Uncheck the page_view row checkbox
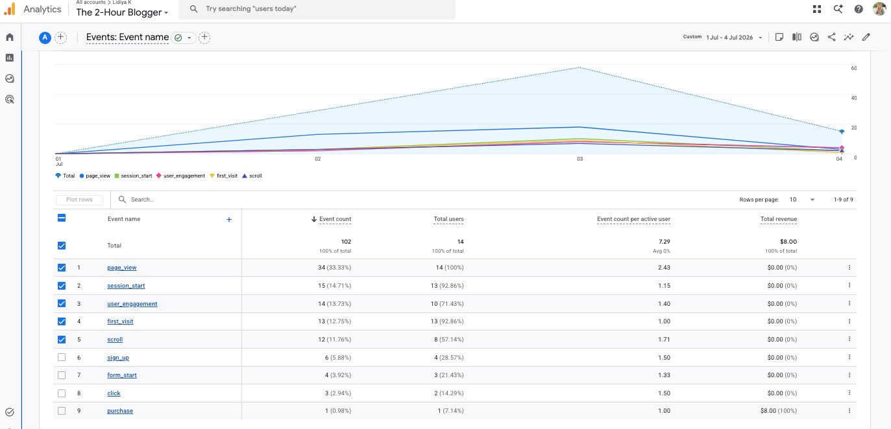Viewport: 891px width, 429px height. (x=62, y=268)
